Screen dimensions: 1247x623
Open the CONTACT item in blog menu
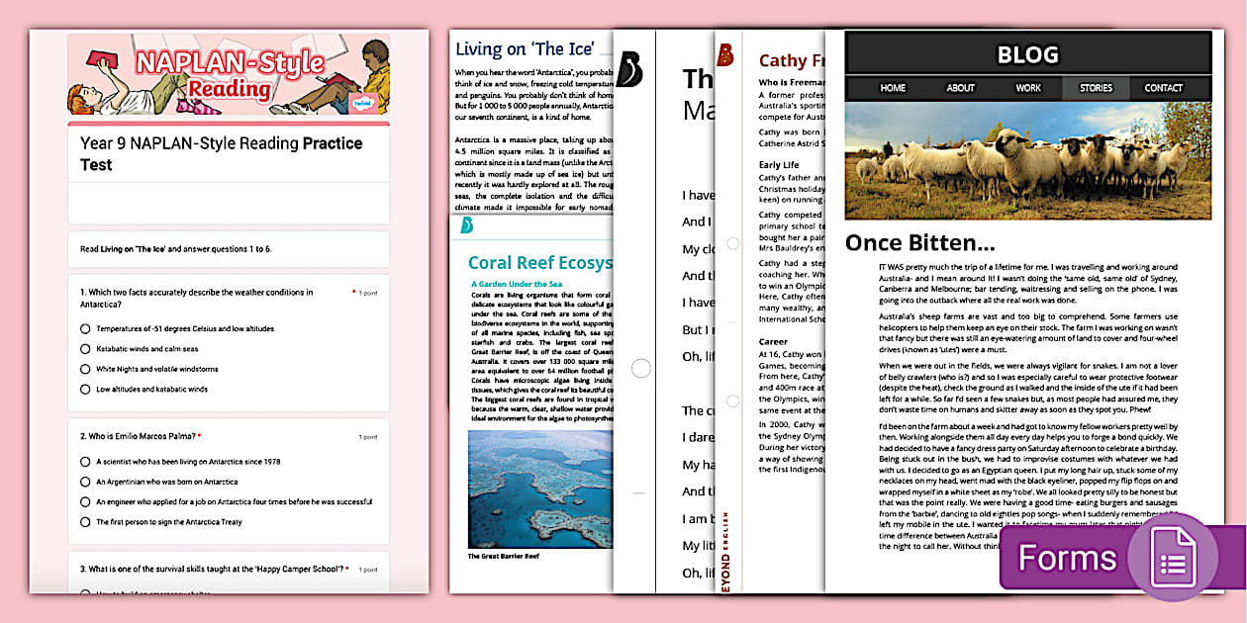click(x=1163, y=88)
